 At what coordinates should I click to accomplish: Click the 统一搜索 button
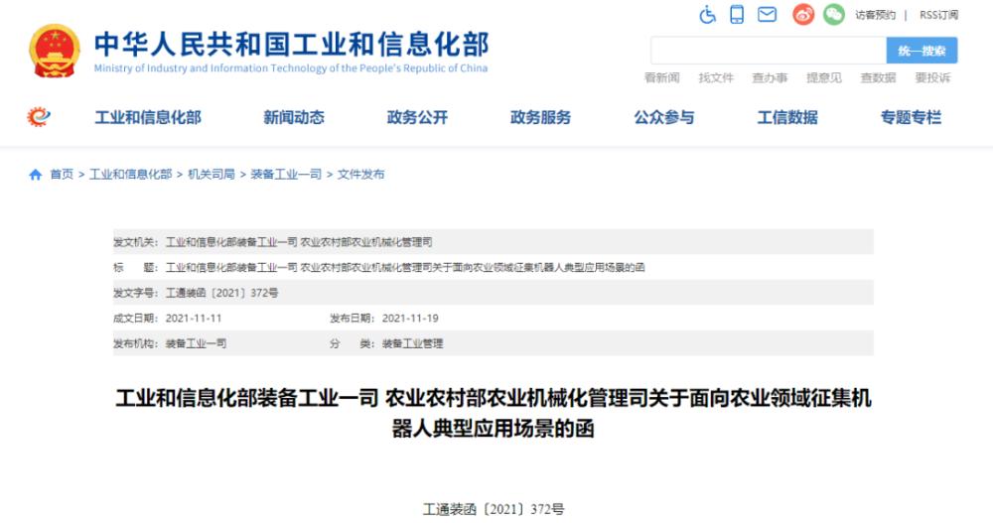[922, 51]
